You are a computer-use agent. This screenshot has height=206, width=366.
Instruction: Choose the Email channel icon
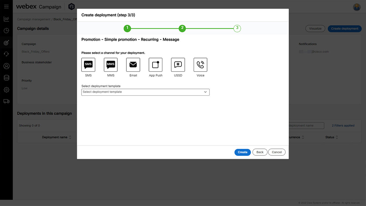tap(133, 65)
